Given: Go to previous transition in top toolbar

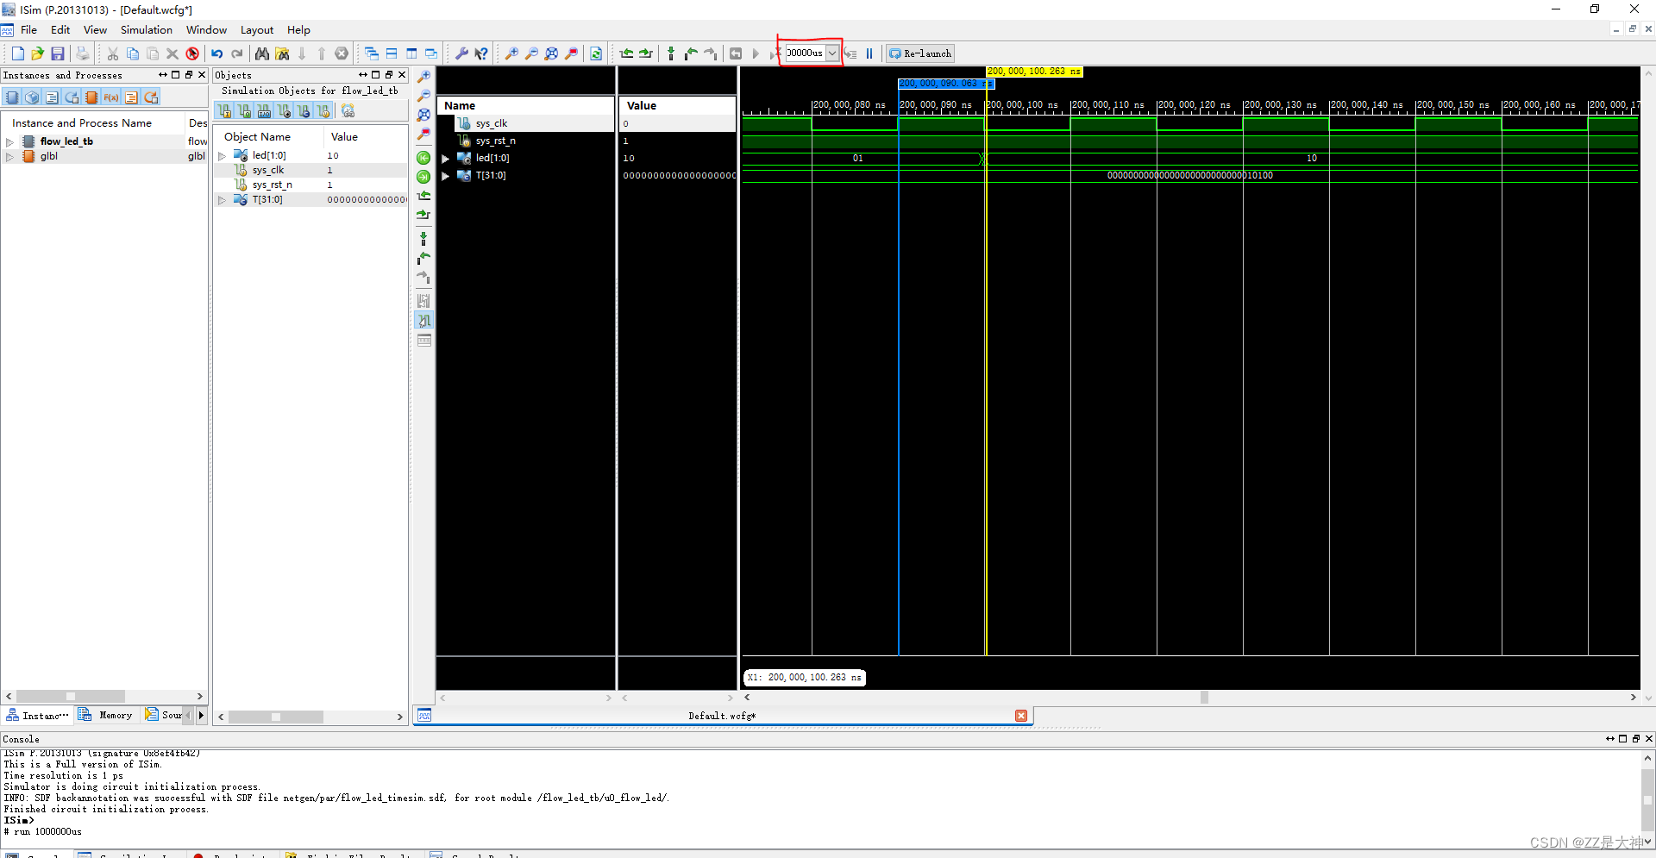Looking at the screenshot, I should coord(626,53).
